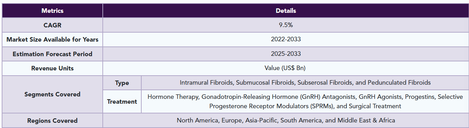469x128 pixels.
Task: Select Market Size Available for Years label
Action: coord(52,40)
